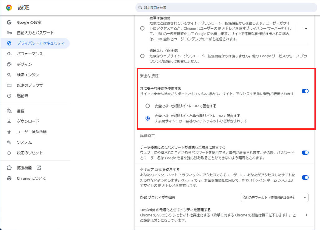Screen dimensions: 320x230
Task: Click the Chrome logo icon in header
Action: pyautogui.click(x=9, y=7)
